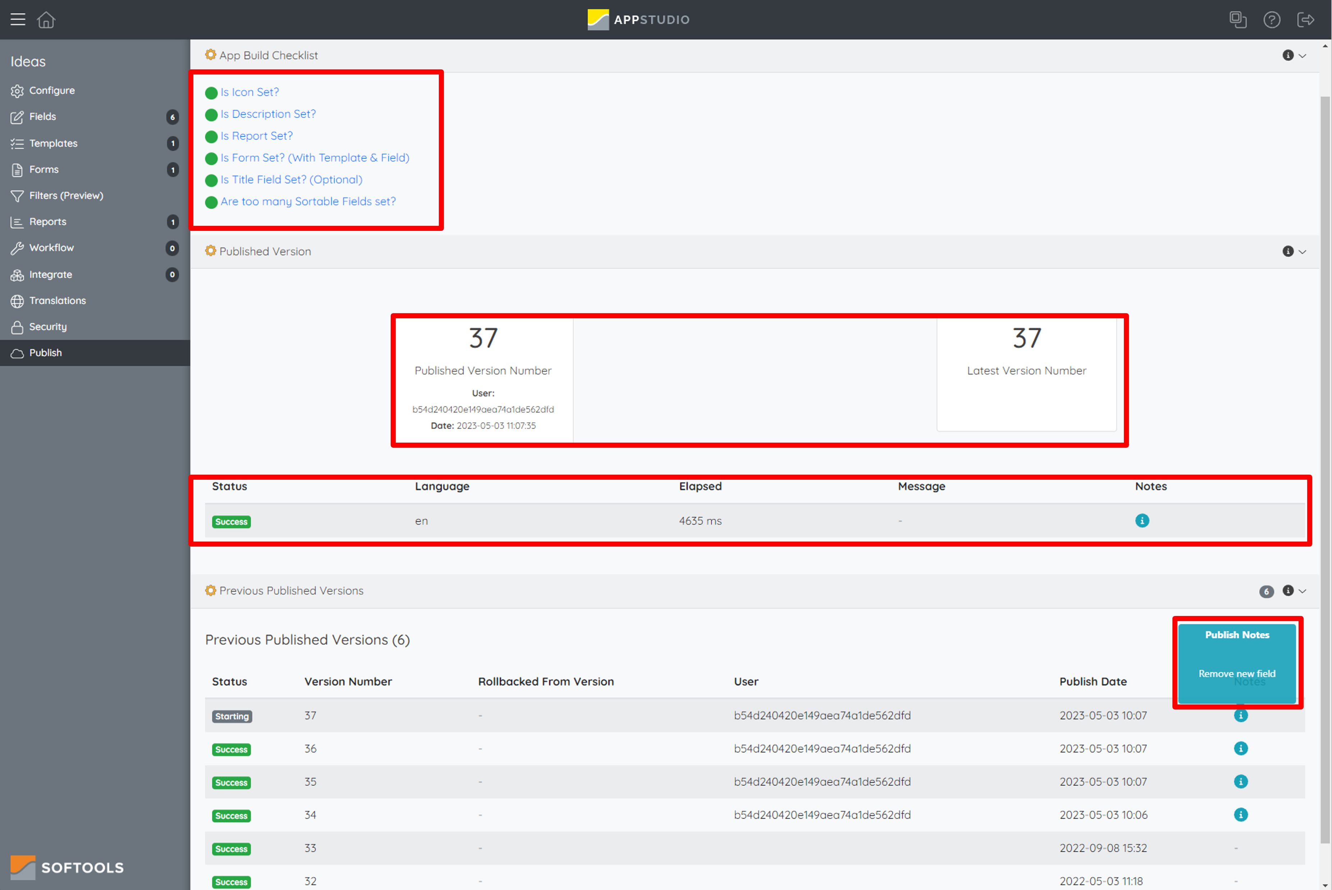Open the Fields menu item
Viewport: 1332px width, 890px height.
click(x=95, y=117)
